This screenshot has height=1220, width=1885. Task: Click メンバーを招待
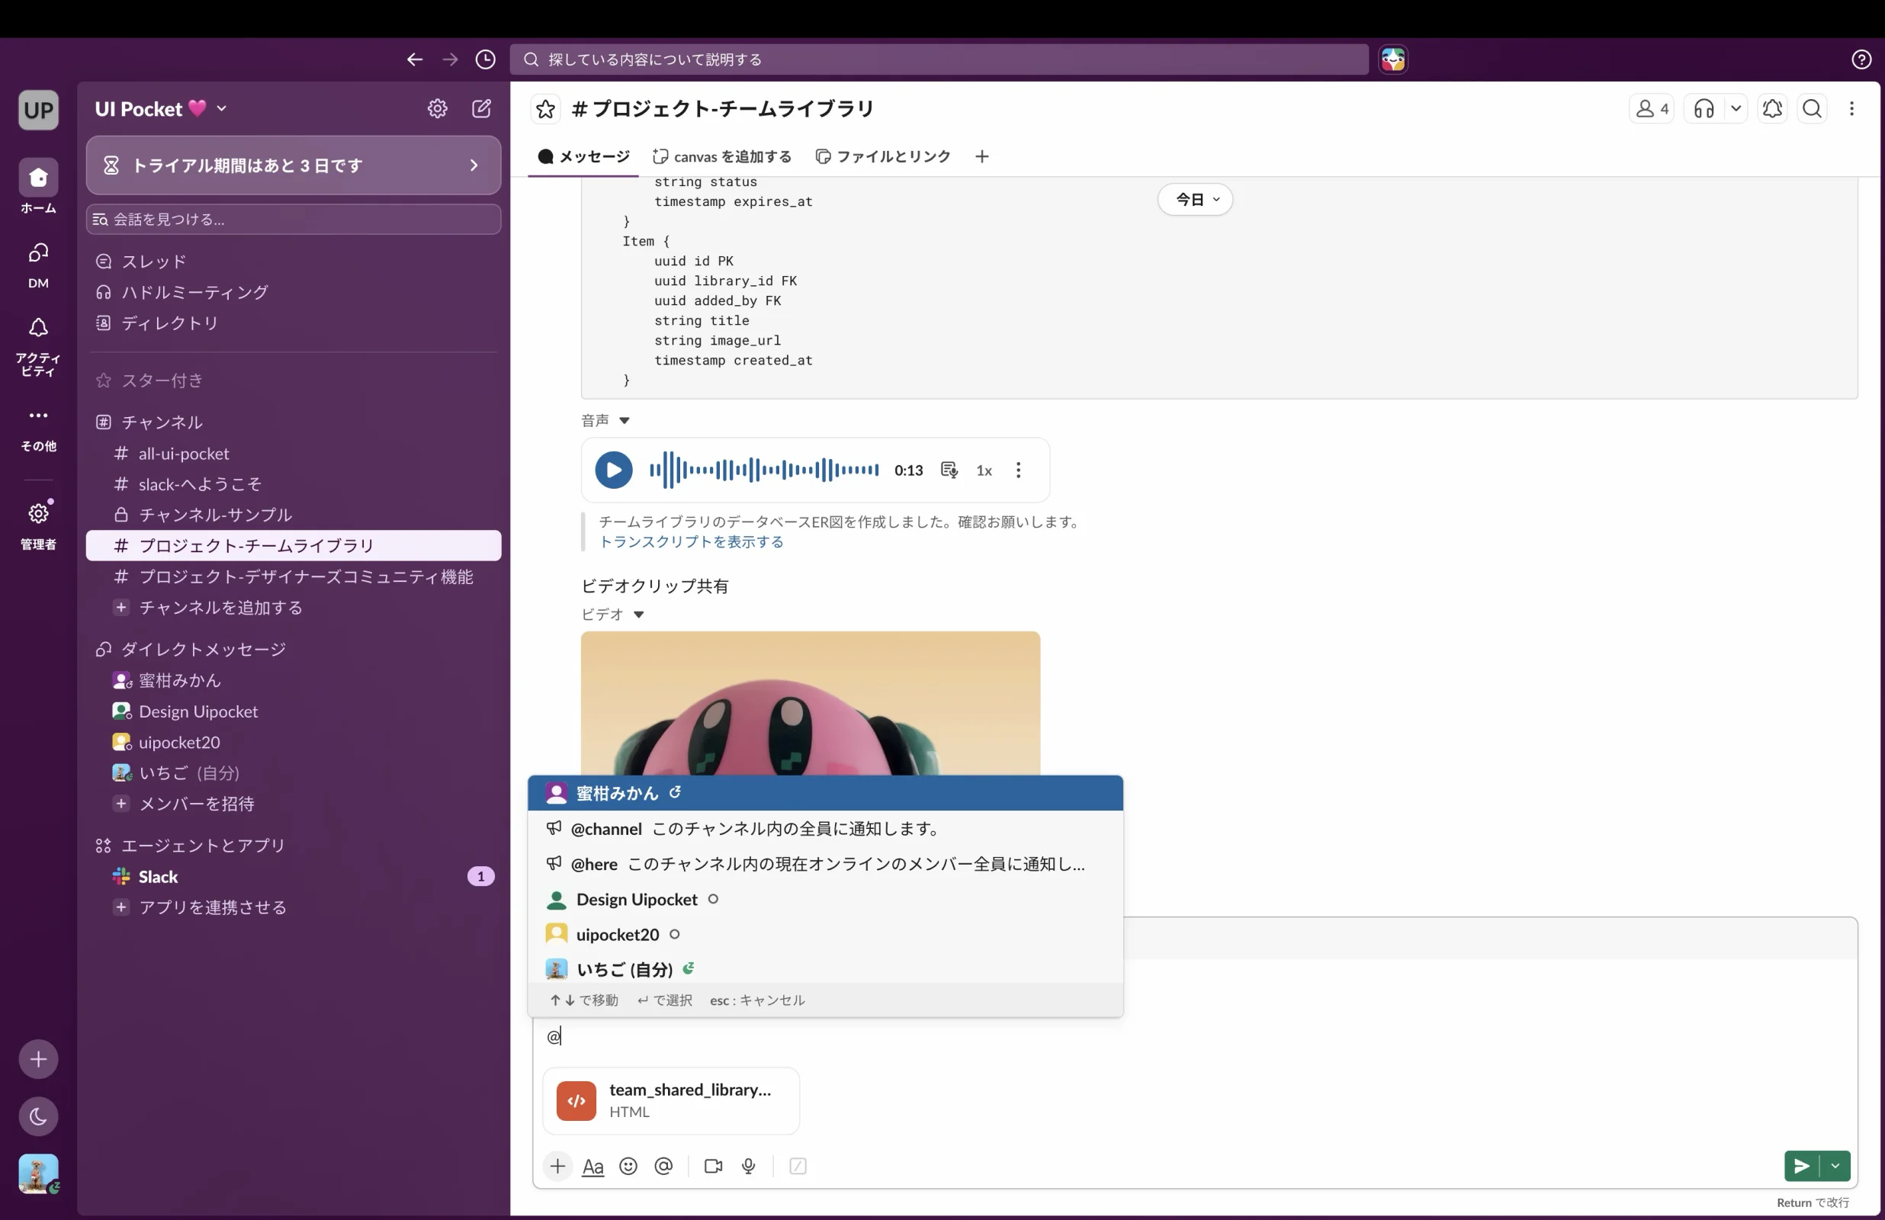(x=293, y=804)
